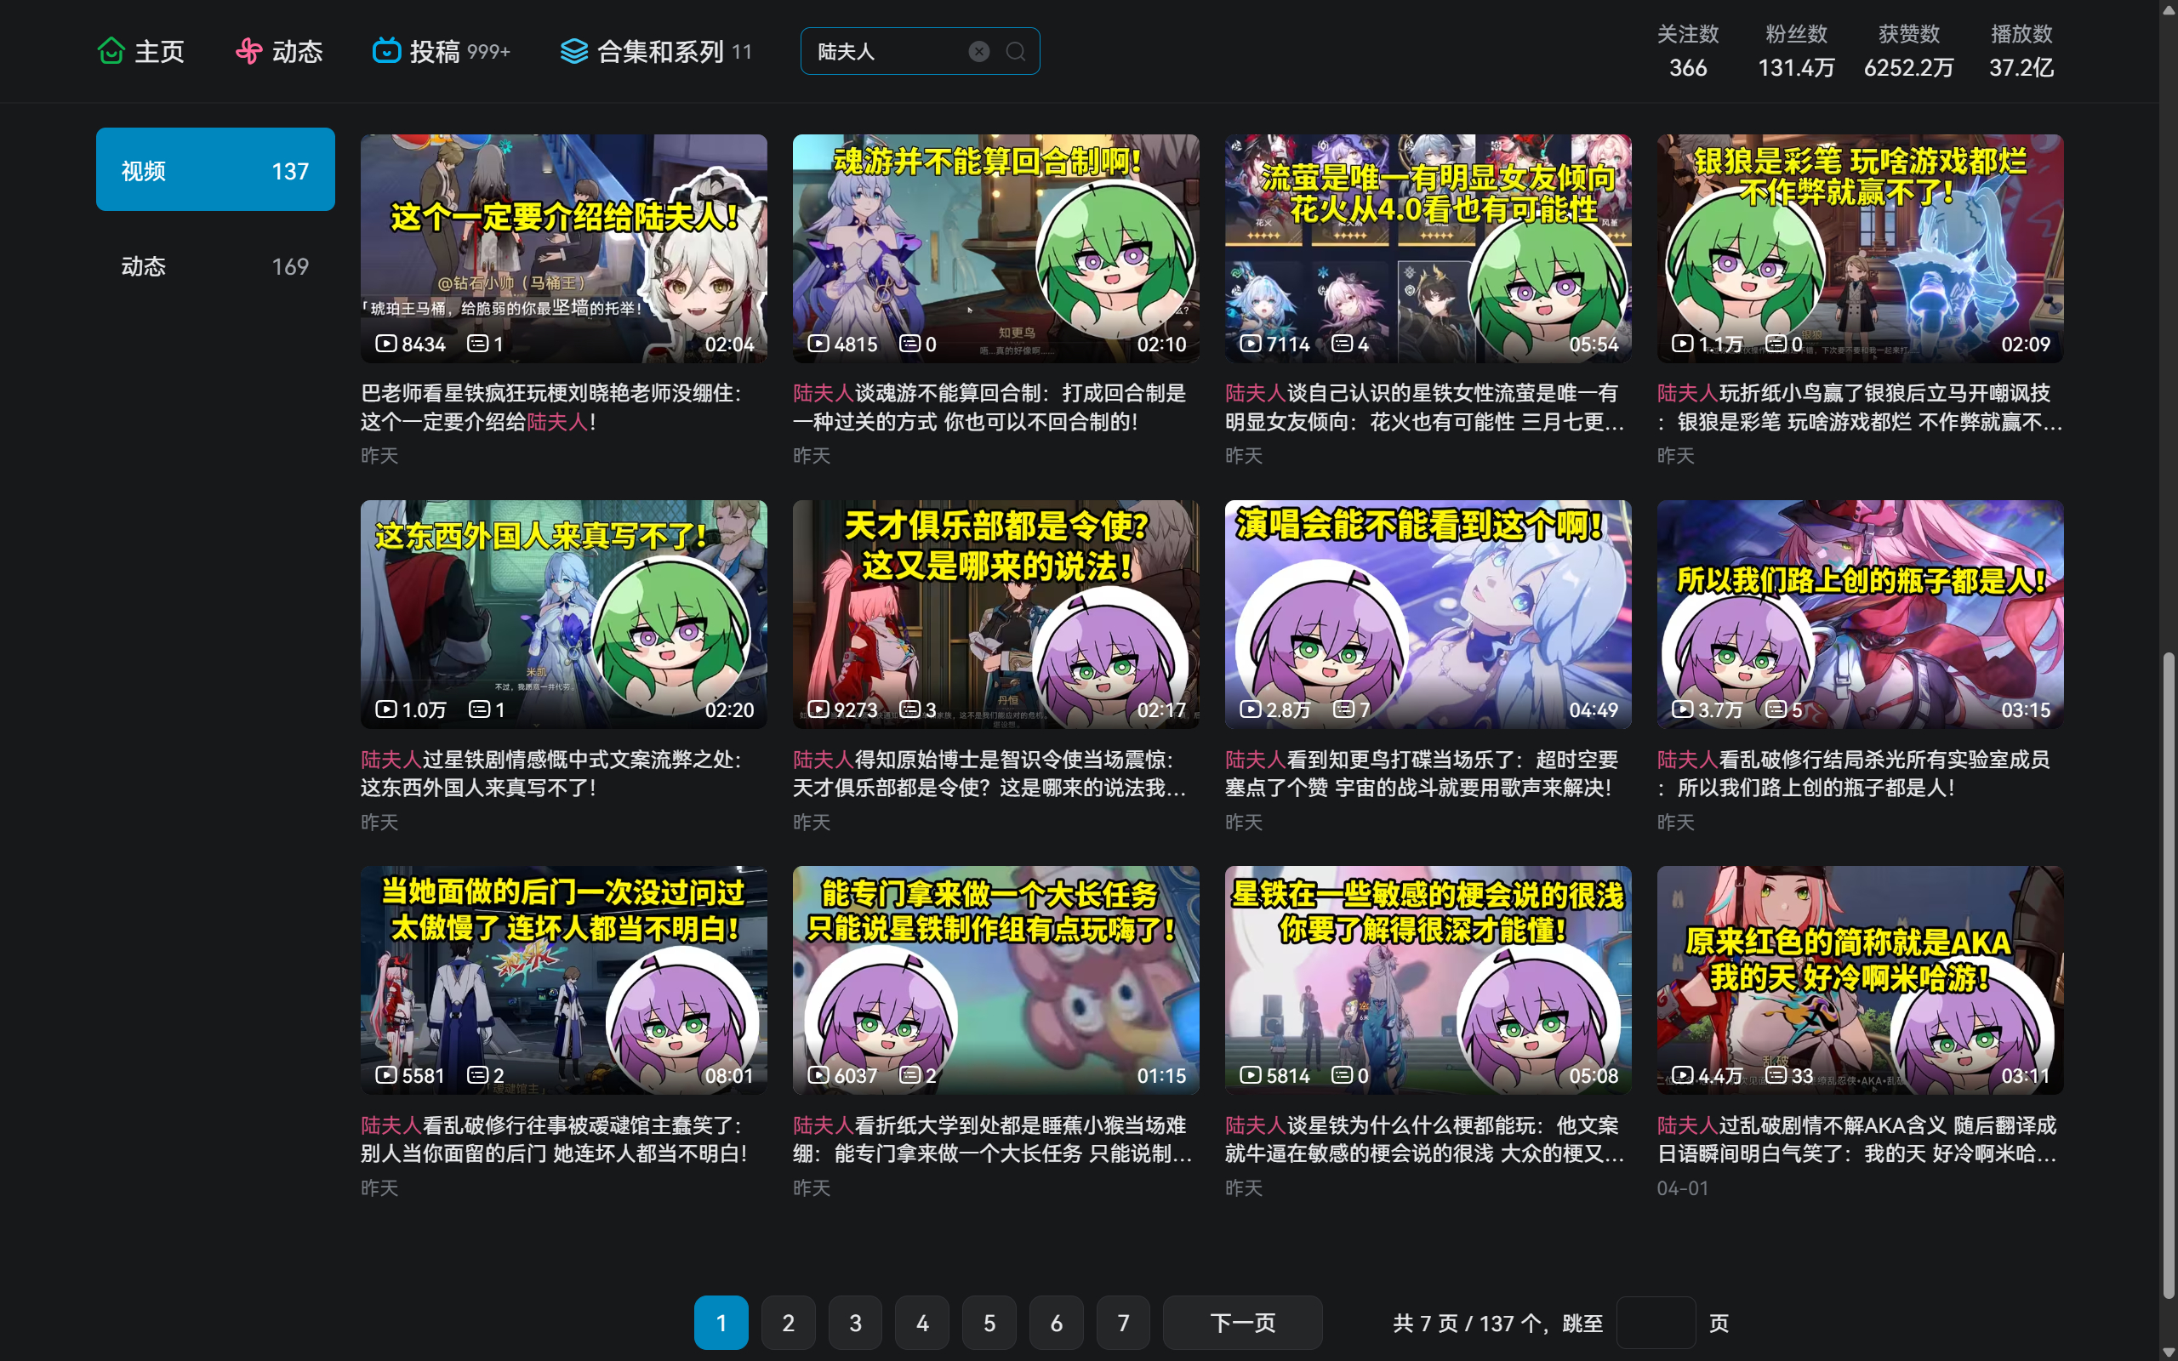Select the 视频 137 filter
The width and height of the screenshot is (2178, 1361).
(x=215, y=169)
